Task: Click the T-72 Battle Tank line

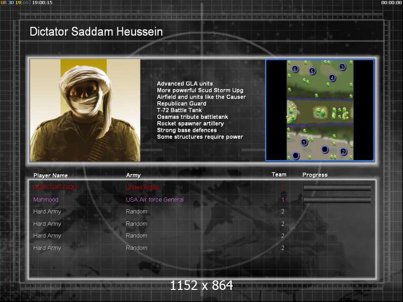Action: [x=179, y=110]
